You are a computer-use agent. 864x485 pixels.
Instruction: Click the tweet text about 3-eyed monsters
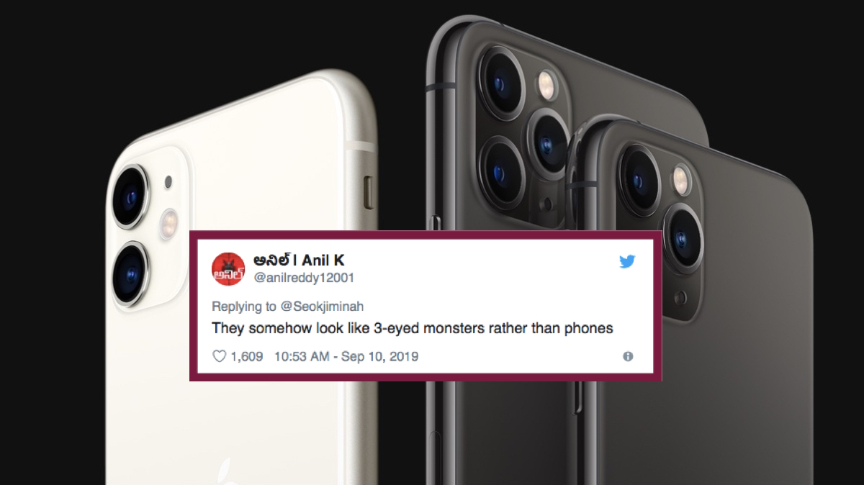(x=412, y=328)
